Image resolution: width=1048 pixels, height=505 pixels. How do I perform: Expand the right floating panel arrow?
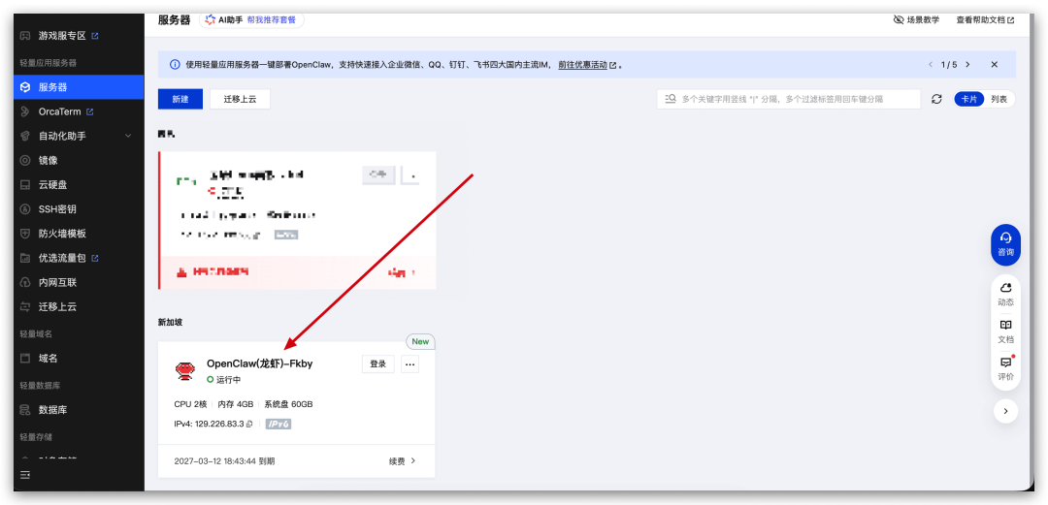pos(1005,411)
